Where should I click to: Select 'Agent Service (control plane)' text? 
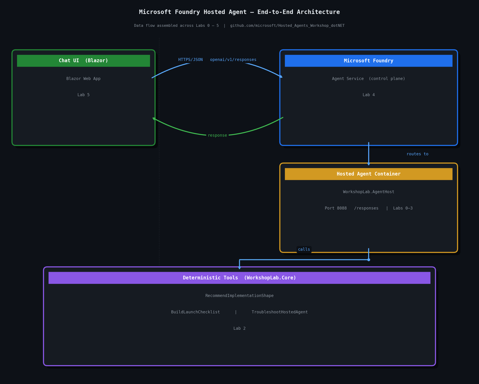click(368, 79)
